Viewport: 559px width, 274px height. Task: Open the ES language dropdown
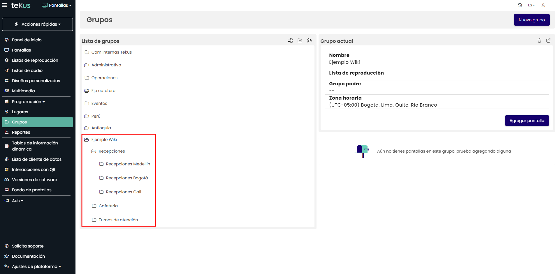(531, 5)
